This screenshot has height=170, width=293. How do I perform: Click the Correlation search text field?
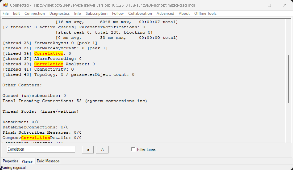click(x=41, y=149)
